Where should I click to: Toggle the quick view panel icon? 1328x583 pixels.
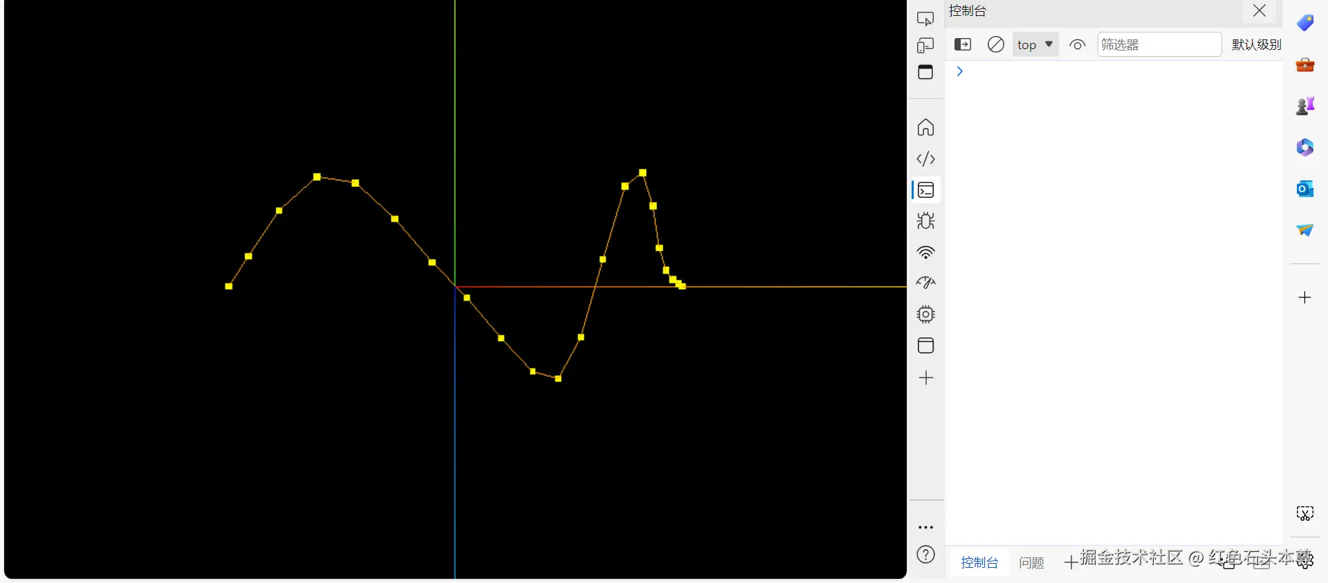925,72
